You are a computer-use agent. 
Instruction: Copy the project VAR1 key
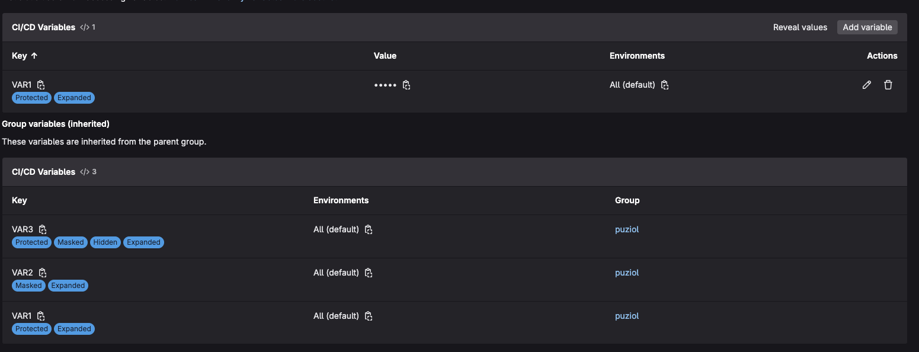click(x=41, y=85)
